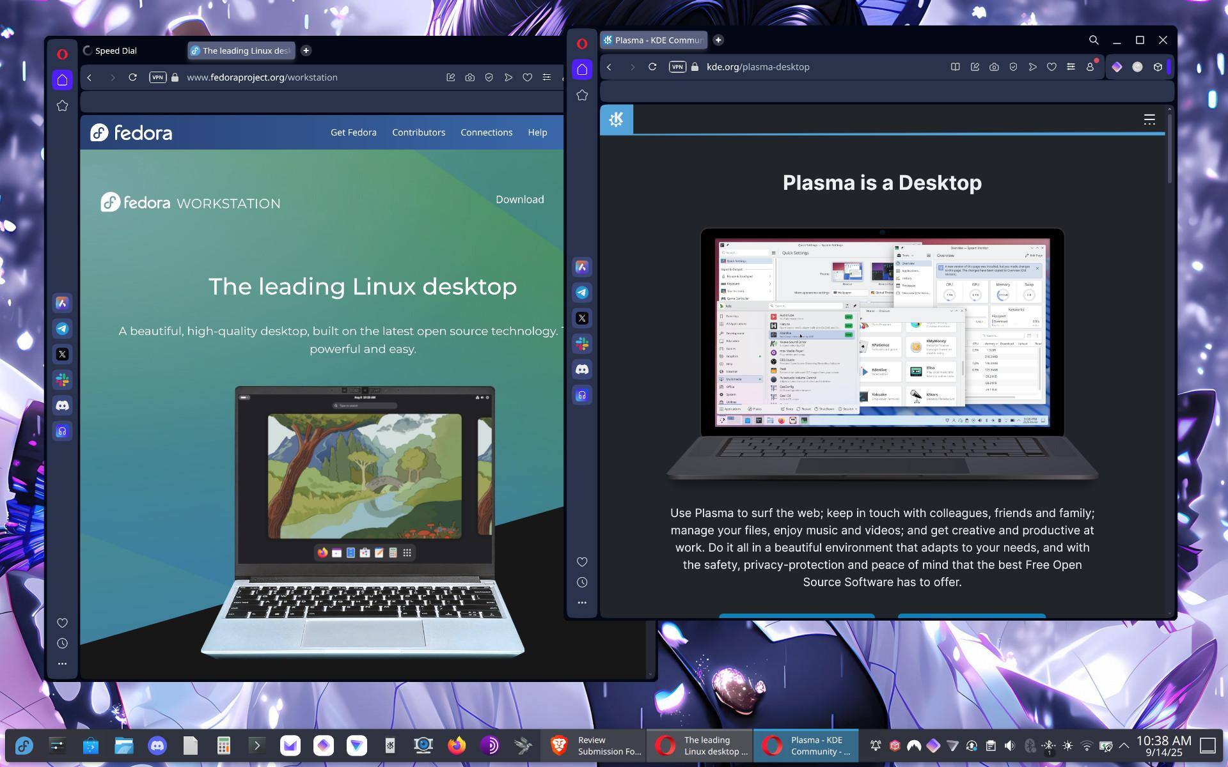
Task: Open Easy Setup sliders icon in KDE window
Action: pos(1071,67)
